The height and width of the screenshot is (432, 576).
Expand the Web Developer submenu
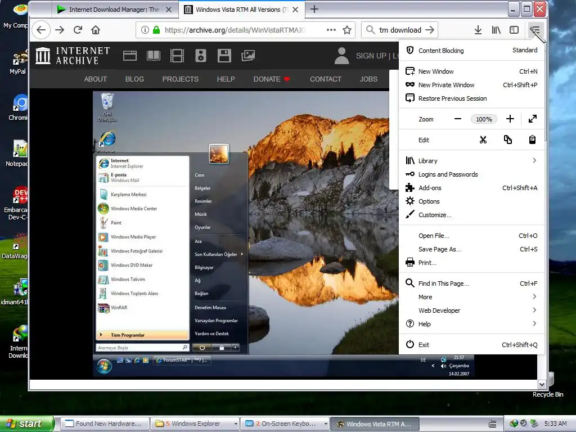[x=471, y=310]
